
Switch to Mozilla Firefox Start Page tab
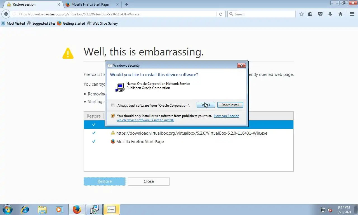pyautogui.click(x=92, y=4)
